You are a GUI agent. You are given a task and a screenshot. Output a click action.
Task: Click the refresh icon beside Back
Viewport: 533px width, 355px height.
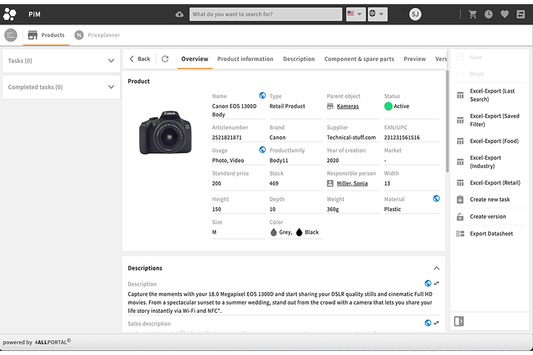pos(165,59)
